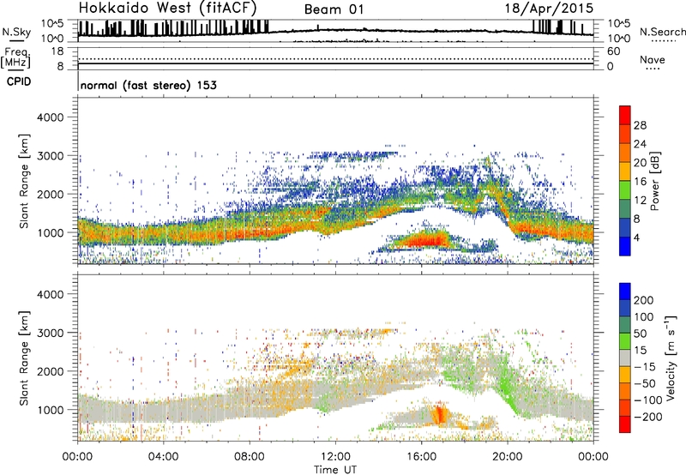Click the Velocity [m s-1] colorbar label
686x475 pixels.
click(x=670, y=358)
